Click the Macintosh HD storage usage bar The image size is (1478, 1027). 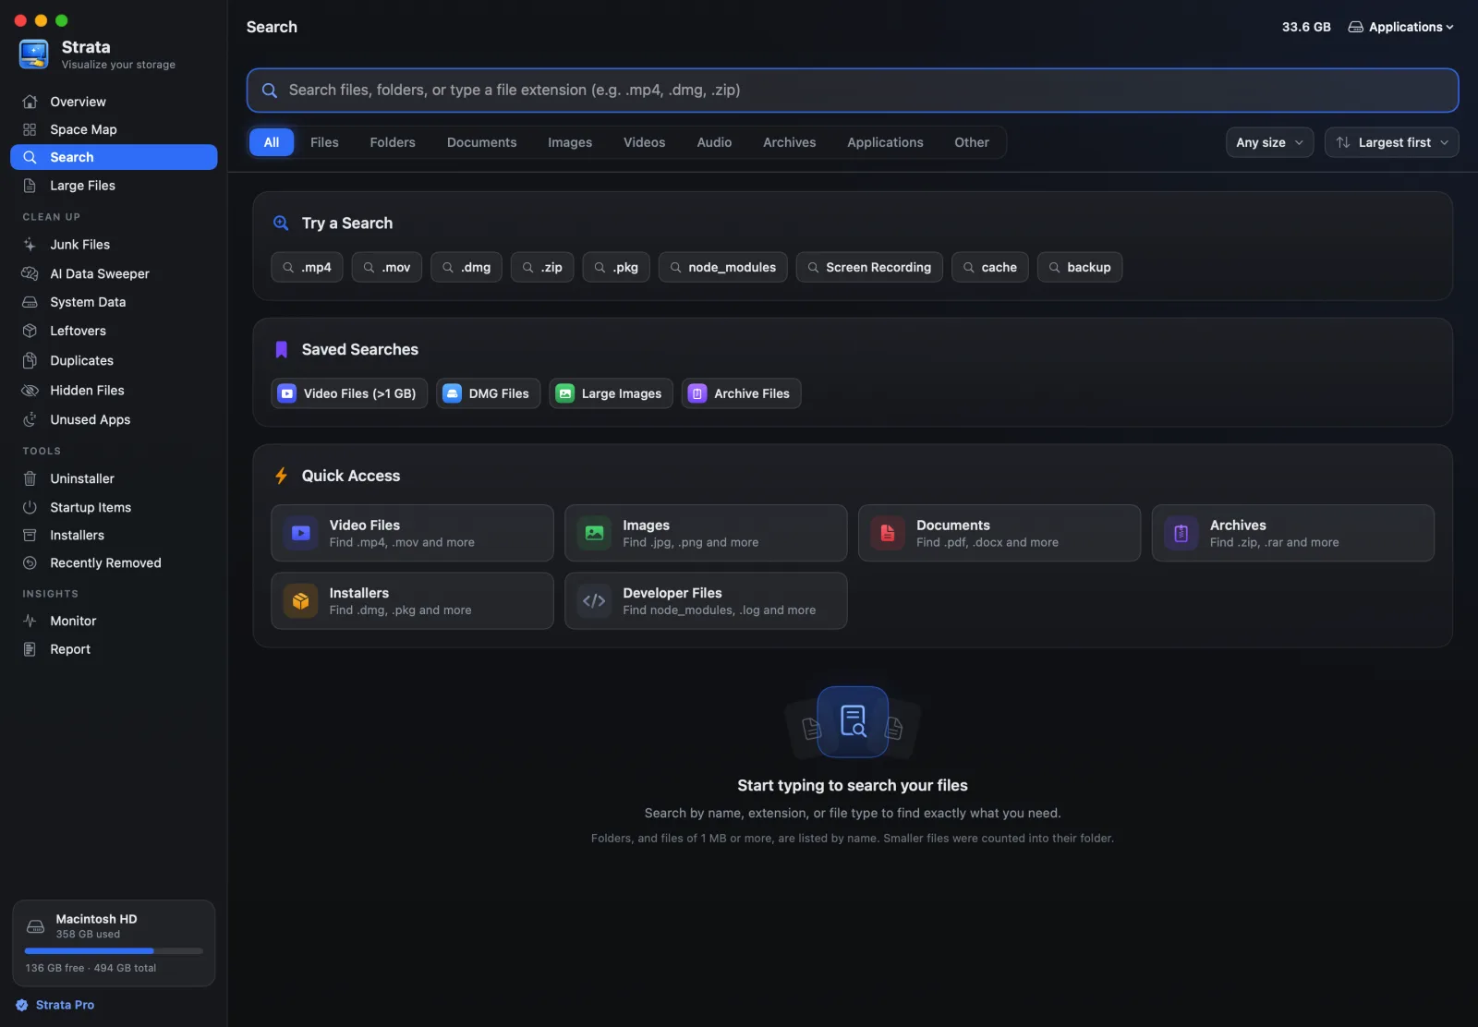[114, 950]
